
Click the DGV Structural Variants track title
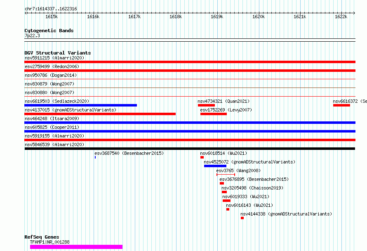pyautogui.click(x=58, y=53)
